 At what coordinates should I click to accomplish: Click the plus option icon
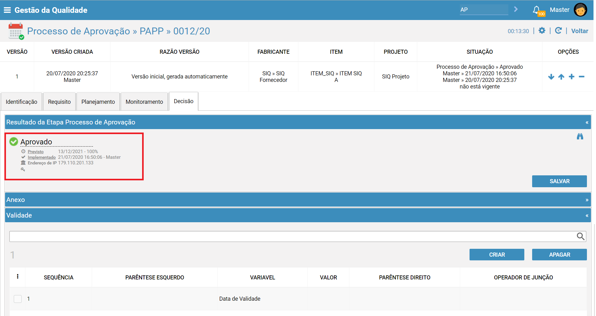572,77
